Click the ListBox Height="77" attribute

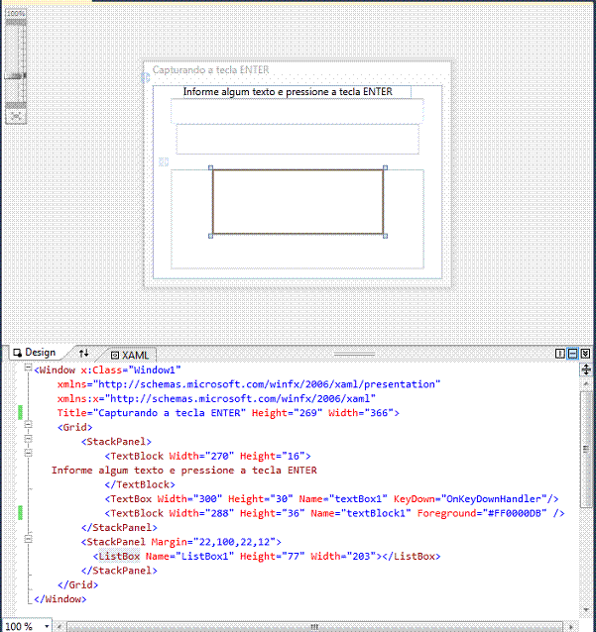[x=273, y=557]
